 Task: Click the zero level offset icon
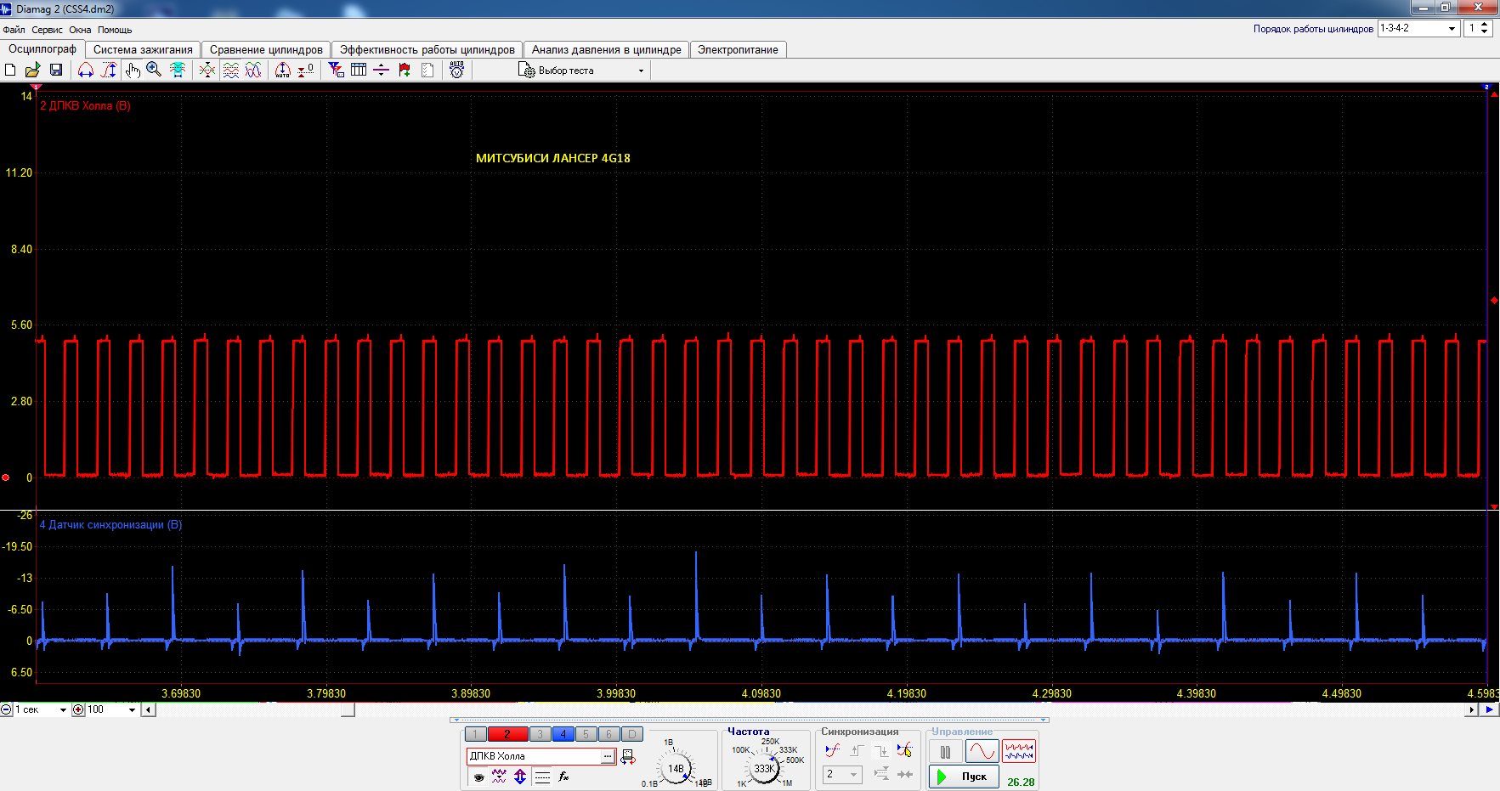tap(306, 71)
